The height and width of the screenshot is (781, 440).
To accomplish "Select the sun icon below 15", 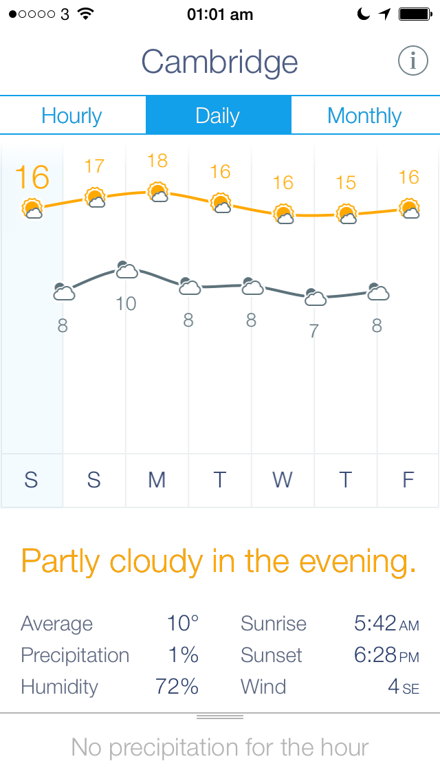I will tap(346, 214).
